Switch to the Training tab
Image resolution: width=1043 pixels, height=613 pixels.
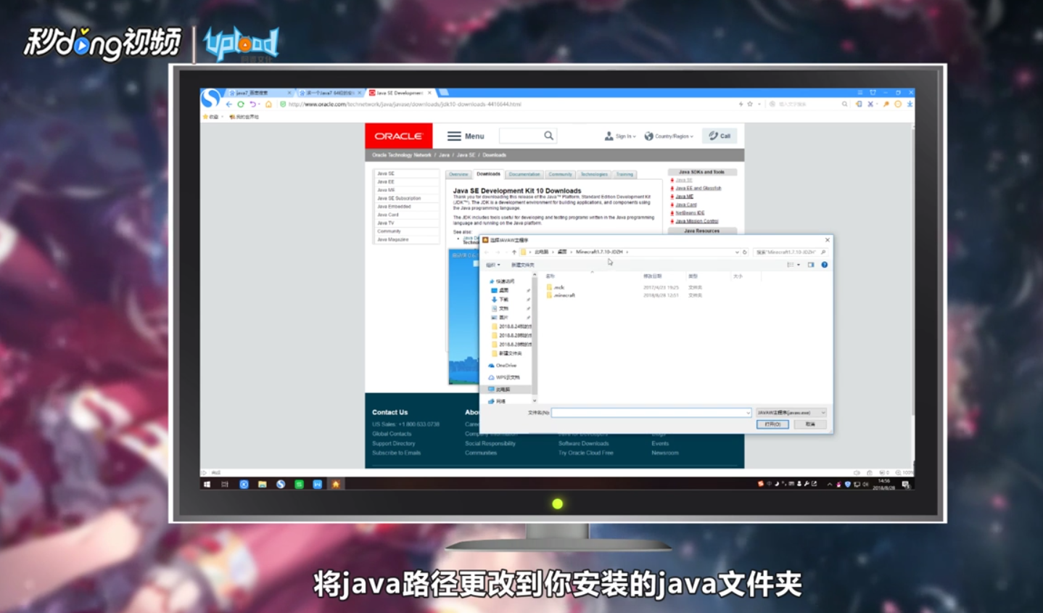[624, 174]
